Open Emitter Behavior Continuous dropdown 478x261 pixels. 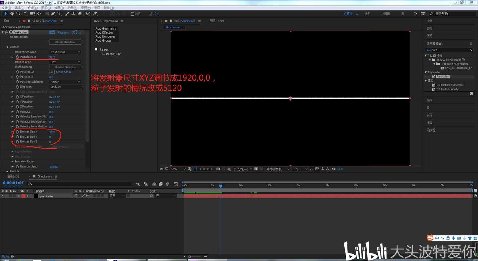[65, 52]
